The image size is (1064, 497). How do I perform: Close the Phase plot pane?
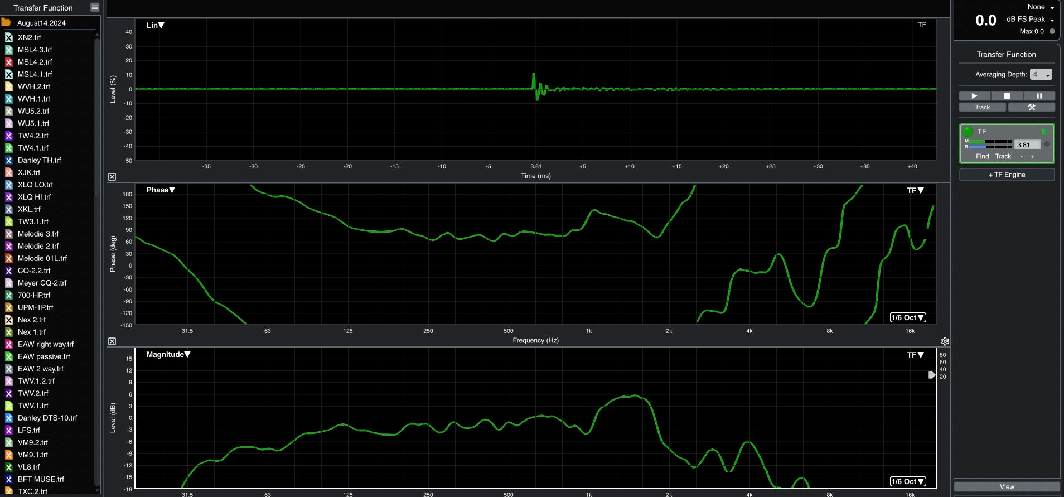pos(112,341)
